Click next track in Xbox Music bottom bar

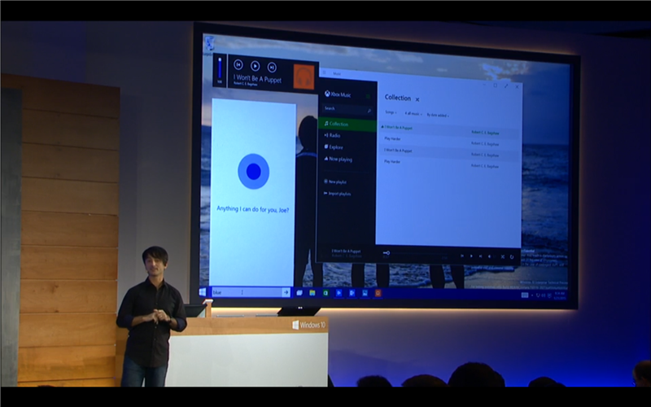tap(481, 256)
